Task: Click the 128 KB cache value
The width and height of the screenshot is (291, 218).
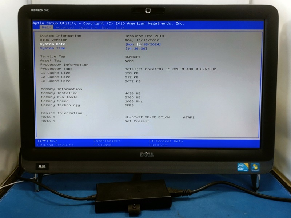Action: [132, 73]
